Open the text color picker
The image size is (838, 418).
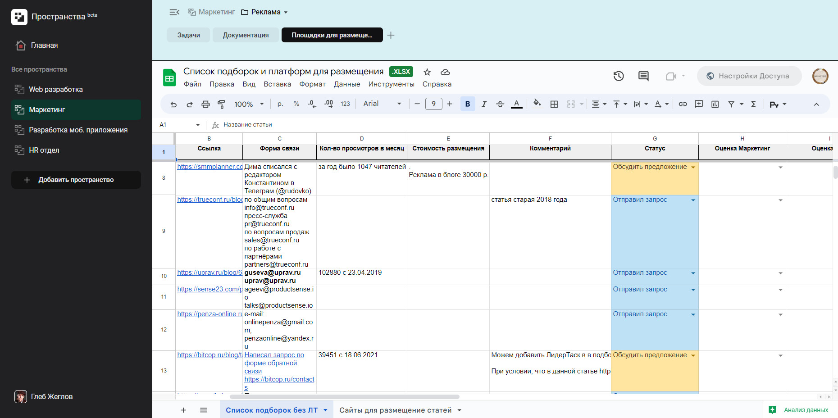[516, 104]
